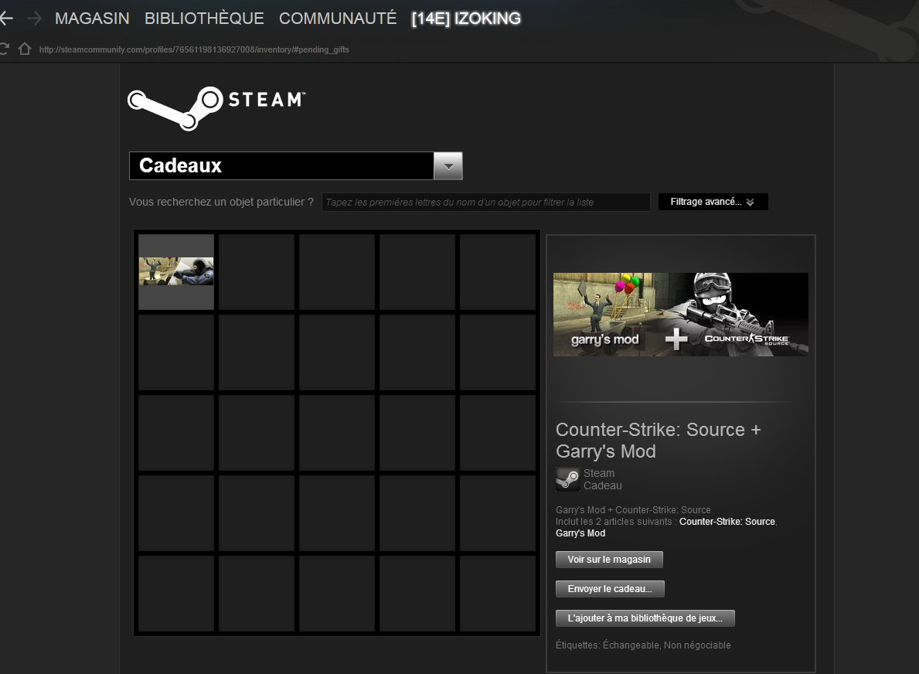Go forward with the right arrow icon
The height and width of the screenshot is (674, 919).
tap(34, 19)
